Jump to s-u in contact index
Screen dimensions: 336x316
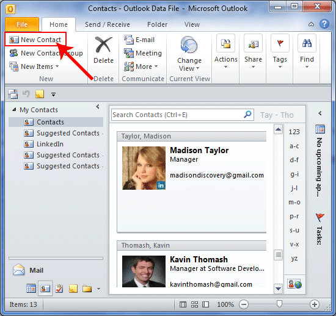pos(294,230)
